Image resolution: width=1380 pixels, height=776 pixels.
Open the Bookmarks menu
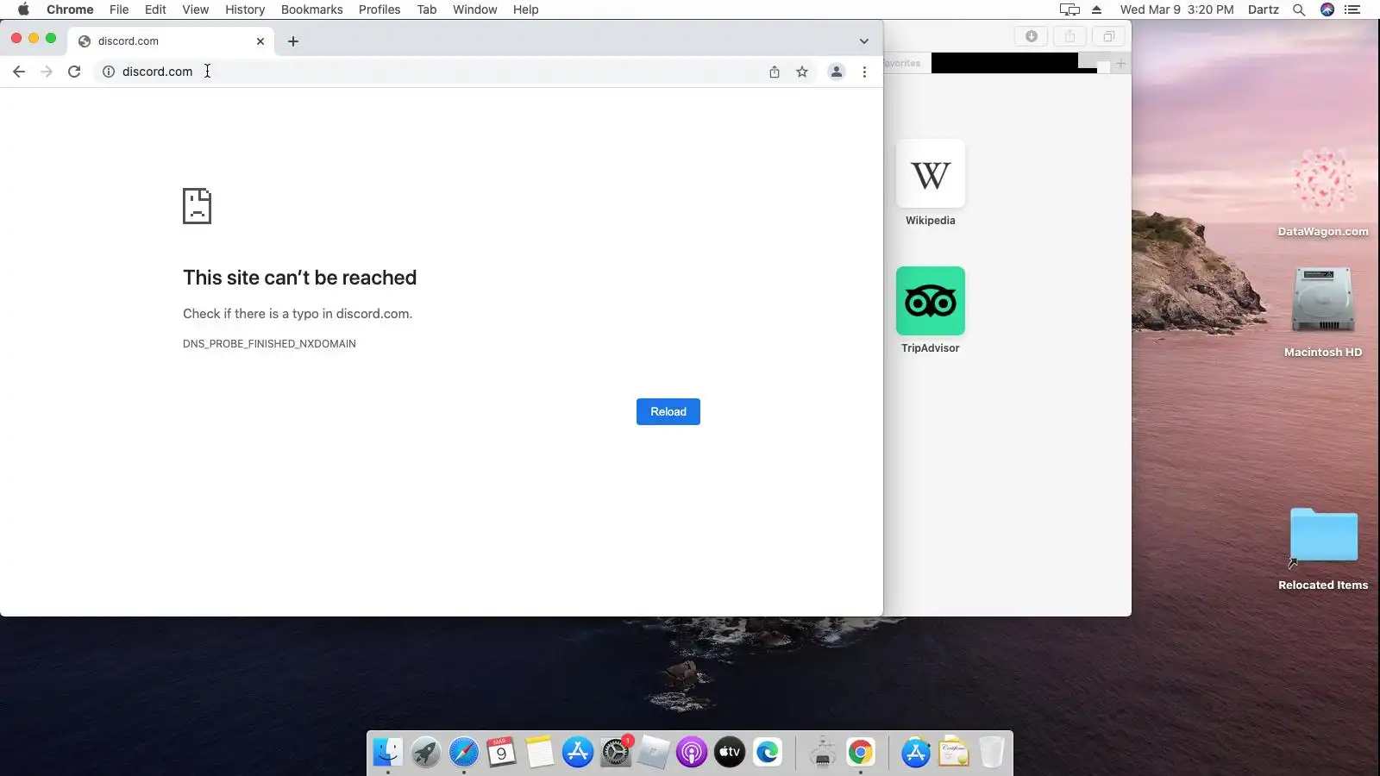pyautogui.click(x=312, y=9)
